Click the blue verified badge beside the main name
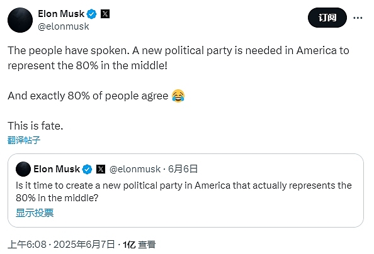The height and width of the screenshot is (254, 374). [91, 14]
